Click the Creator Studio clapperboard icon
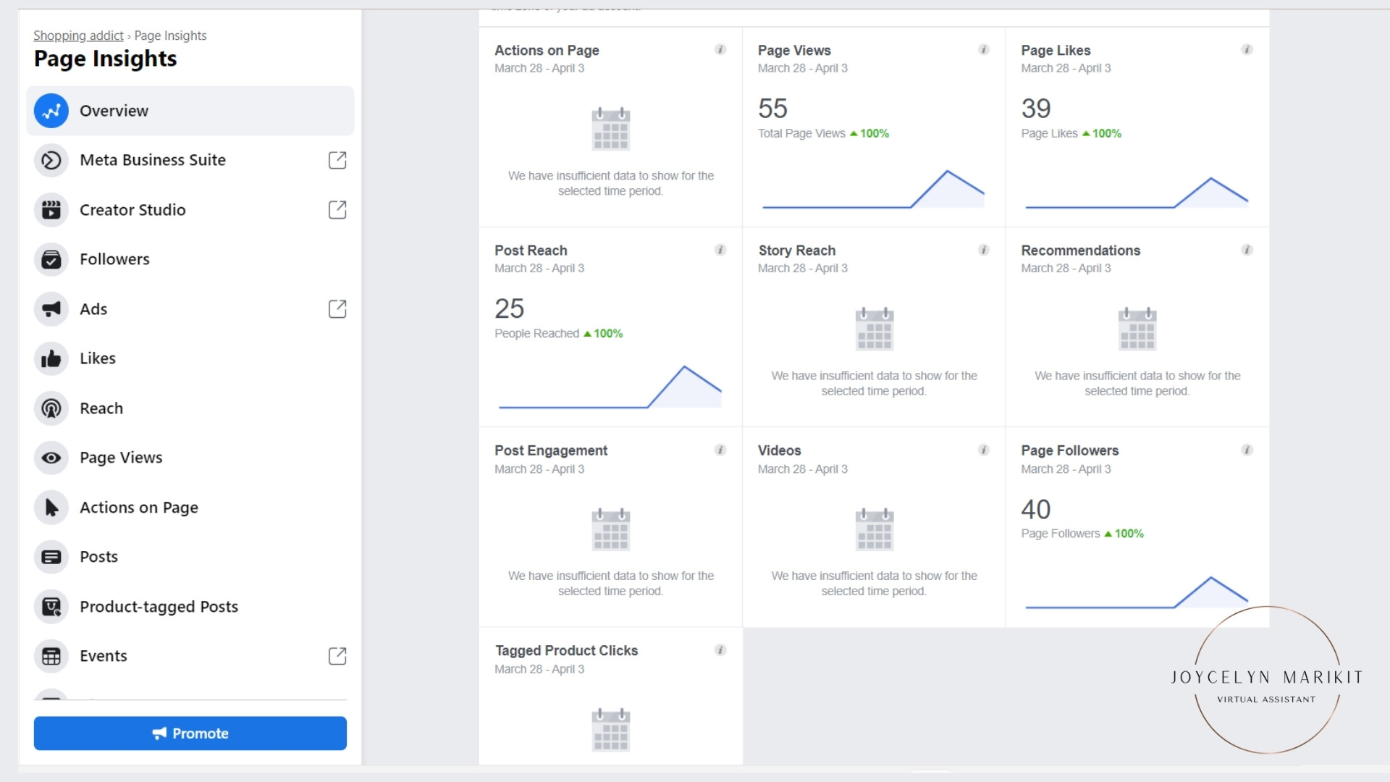Screen dimensions: 1390x782 point(51,210)
